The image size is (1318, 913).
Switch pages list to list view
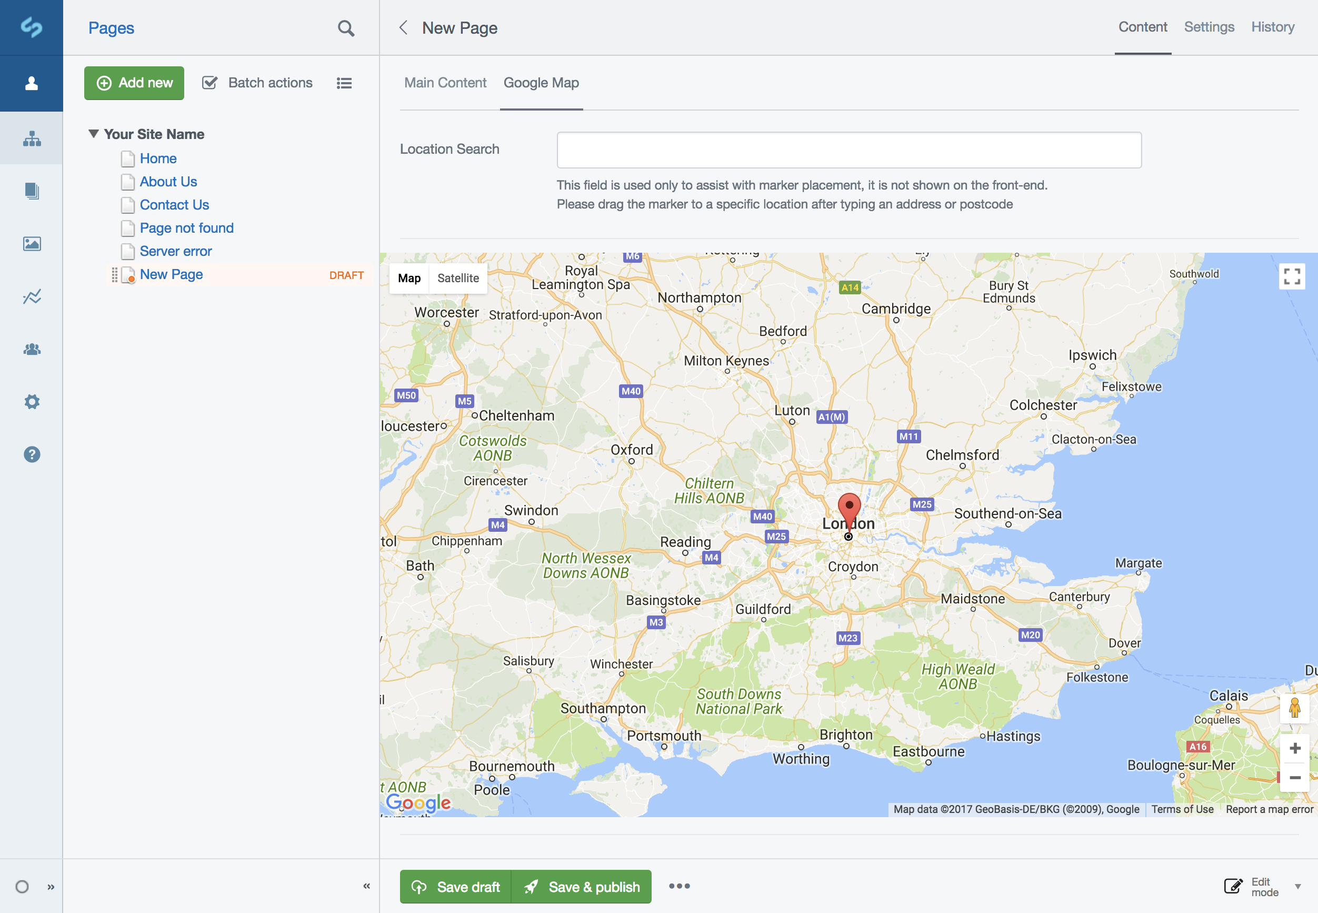click(x=344, y=84)
